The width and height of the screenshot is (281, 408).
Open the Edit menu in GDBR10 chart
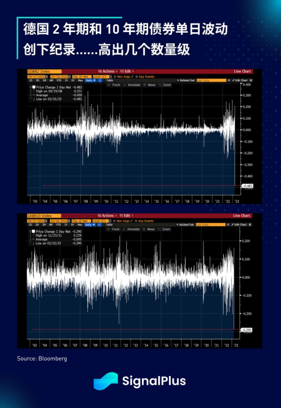pos(127,216)
